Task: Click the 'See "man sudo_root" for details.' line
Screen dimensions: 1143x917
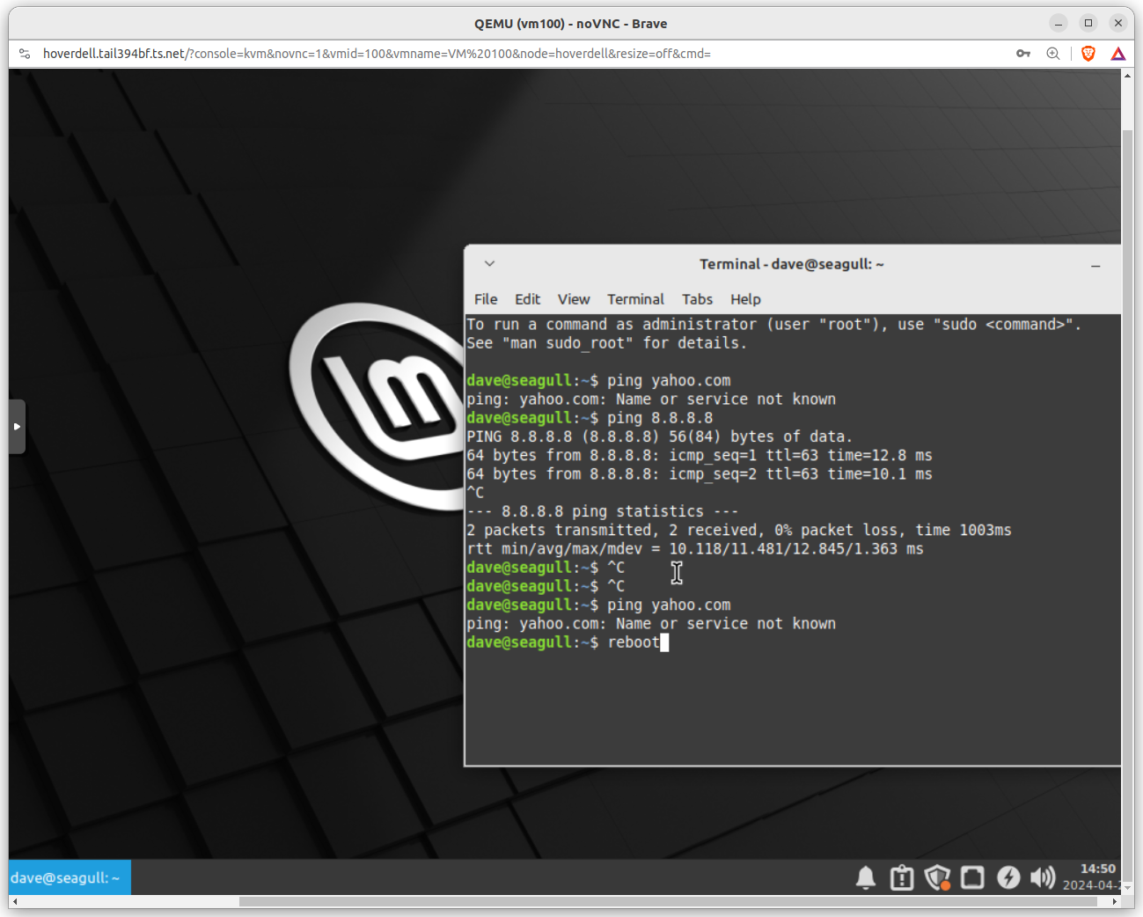Action: pos(606,343)
